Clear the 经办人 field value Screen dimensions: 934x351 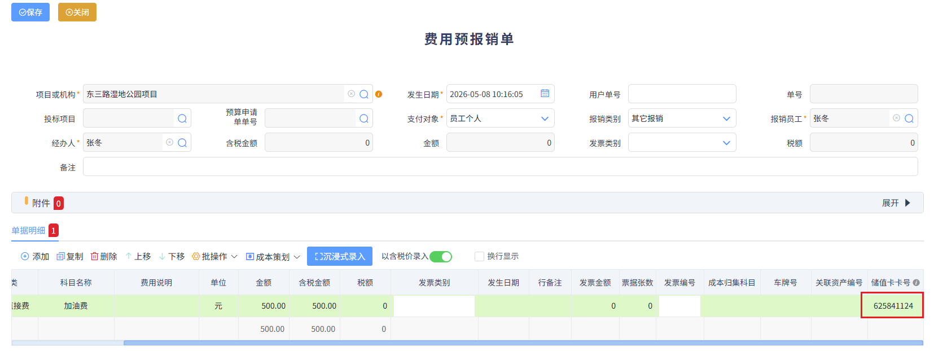(x=169, y=142)
